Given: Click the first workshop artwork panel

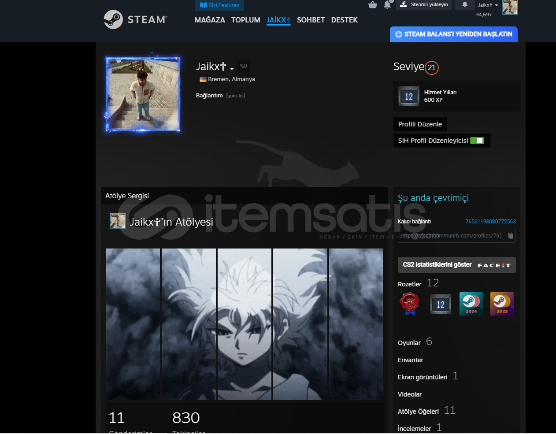Looking at the screenshot, I should point(133,324).
